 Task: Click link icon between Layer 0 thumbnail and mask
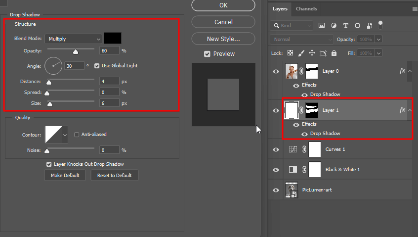301,71
